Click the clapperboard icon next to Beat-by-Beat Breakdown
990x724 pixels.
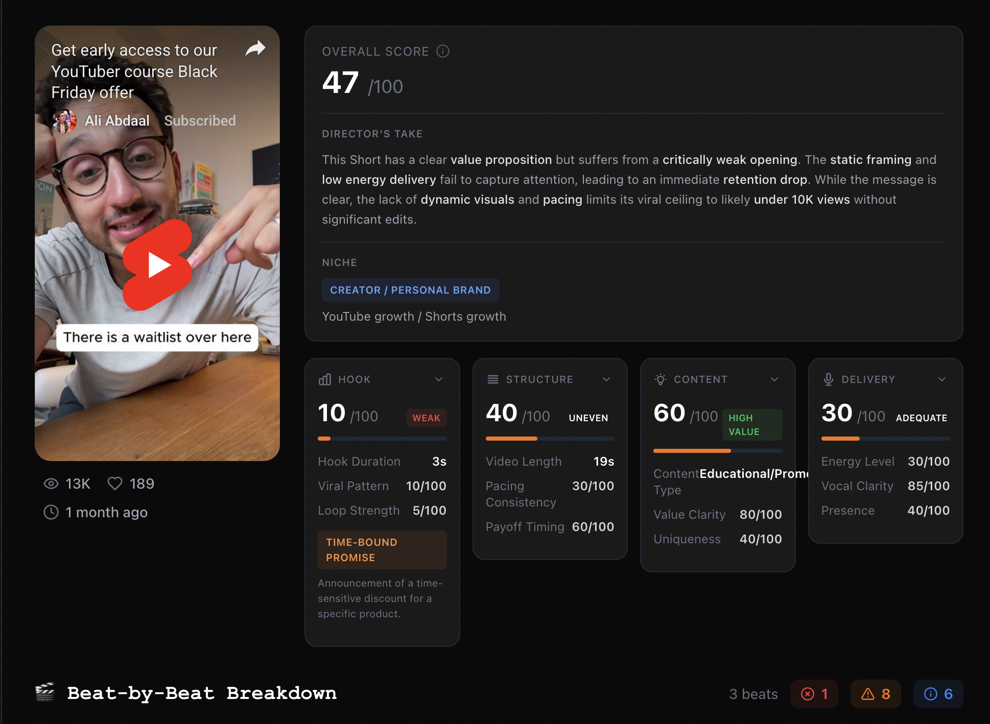coord(44,693)
